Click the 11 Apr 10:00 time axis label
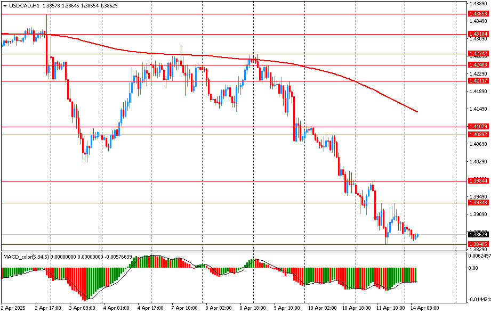 [x=390, y=308]
